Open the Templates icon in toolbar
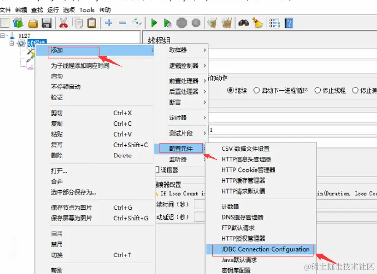Screen dimensions: 377x274 [18, 23]
